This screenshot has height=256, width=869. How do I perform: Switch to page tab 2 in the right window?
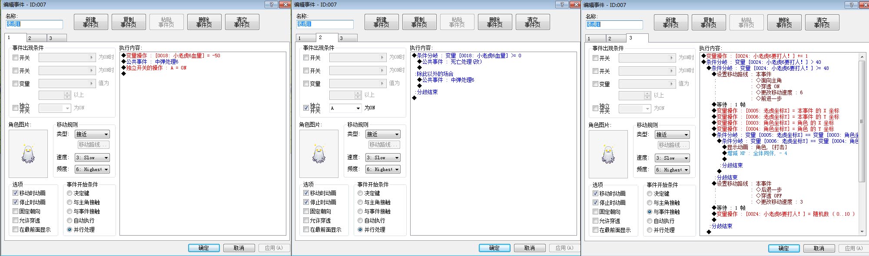click(616, 39)
